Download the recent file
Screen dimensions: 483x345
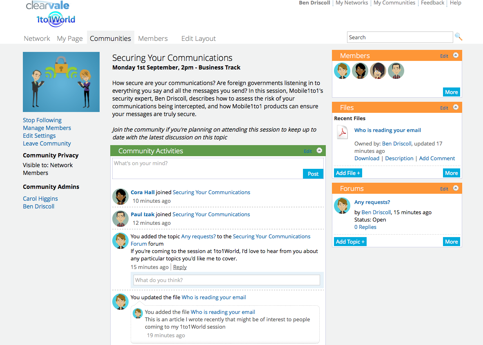point(367,158)
